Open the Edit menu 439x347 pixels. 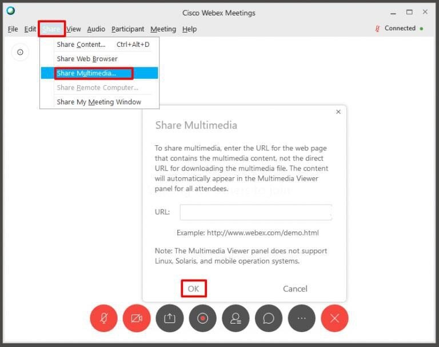[30, 29]
